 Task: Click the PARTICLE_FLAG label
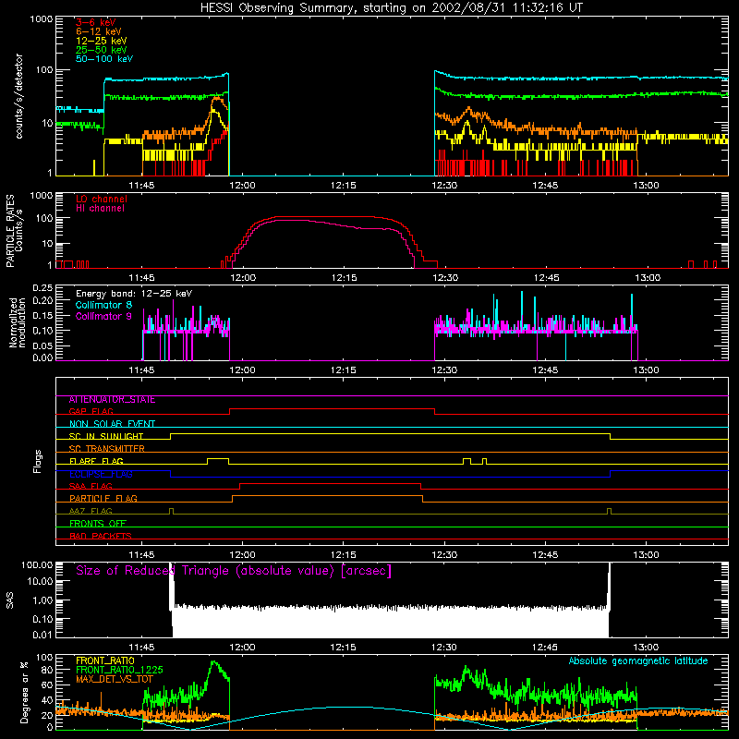(103, 499)
